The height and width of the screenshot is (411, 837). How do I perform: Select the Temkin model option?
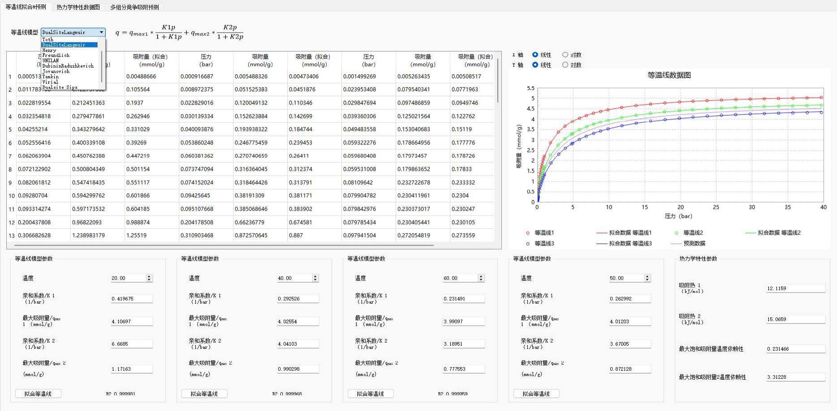tap(51, 76)
